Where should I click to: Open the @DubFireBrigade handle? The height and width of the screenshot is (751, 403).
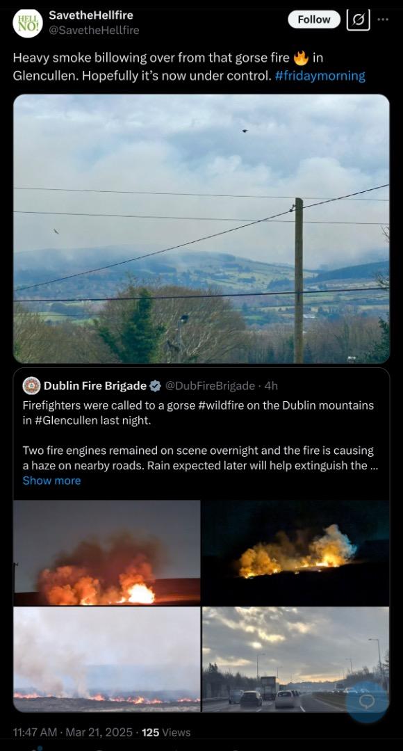point(210,385)
